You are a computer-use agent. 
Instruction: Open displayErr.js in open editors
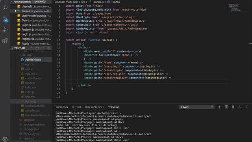tap(31, 6)
